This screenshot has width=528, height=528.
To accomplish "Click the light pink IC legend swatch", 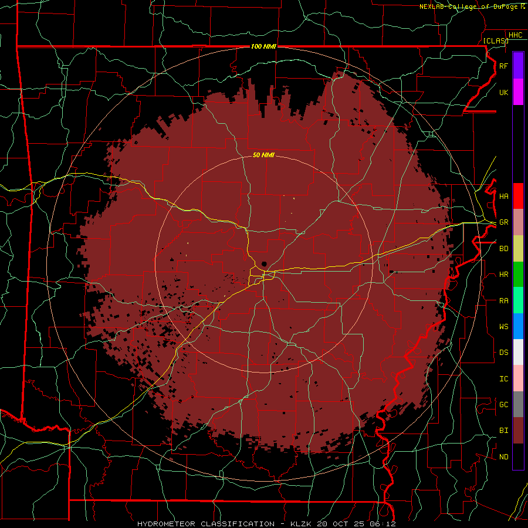I will pos(518,378).
